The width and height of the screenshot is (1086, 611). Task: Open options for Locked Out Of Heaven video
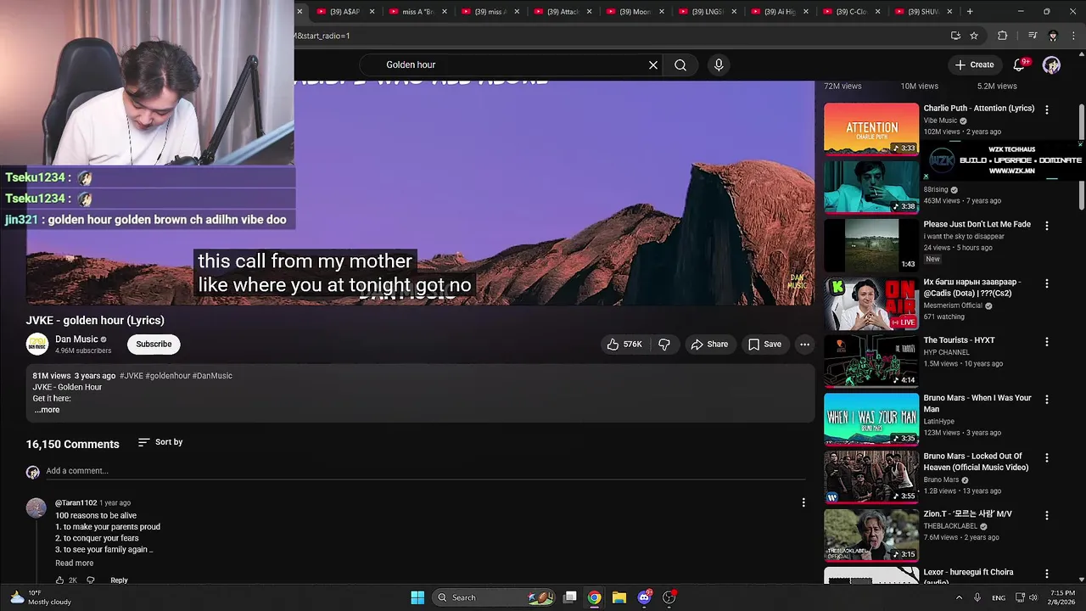(x=1047, y=457)
